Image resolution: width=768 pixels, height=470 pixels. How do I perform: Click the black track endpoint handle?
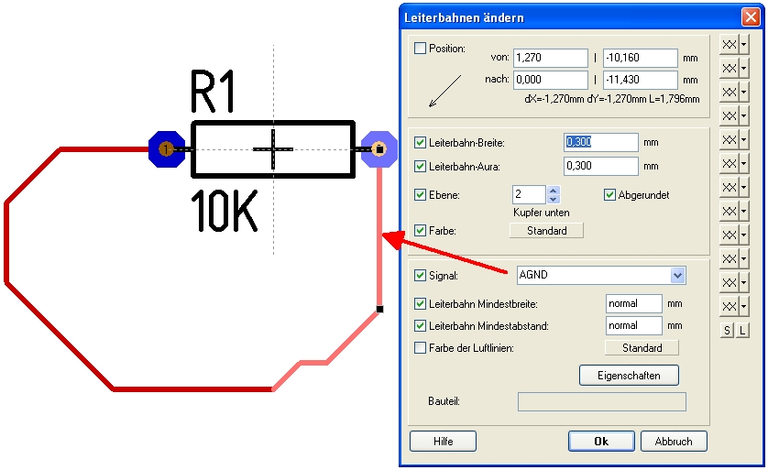click(380, 310)
